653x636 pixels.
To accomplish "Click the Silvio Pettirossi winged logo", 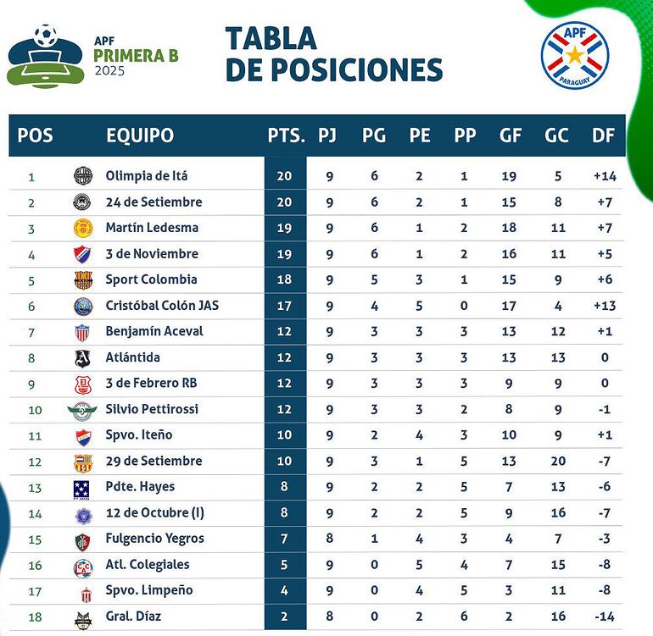I will [82, 410].
